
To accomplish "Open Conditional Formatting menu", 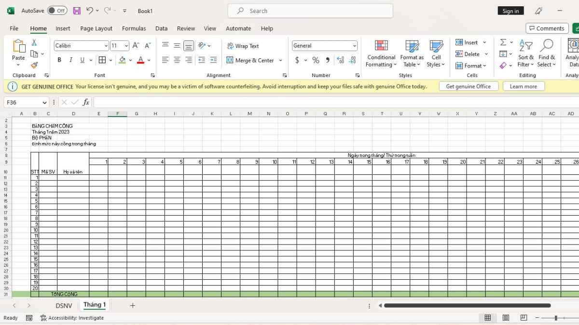I will point(381,53).
